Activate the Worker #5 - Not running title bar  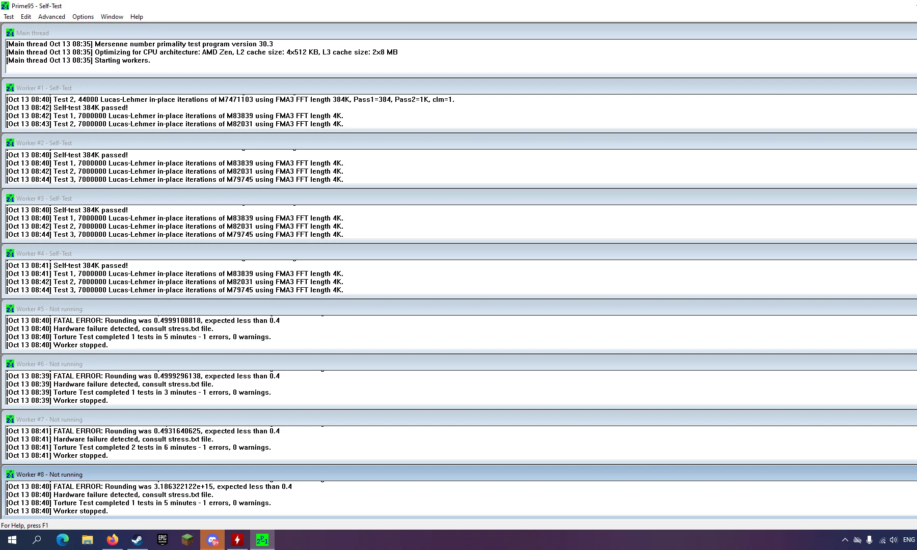(461, 309)
